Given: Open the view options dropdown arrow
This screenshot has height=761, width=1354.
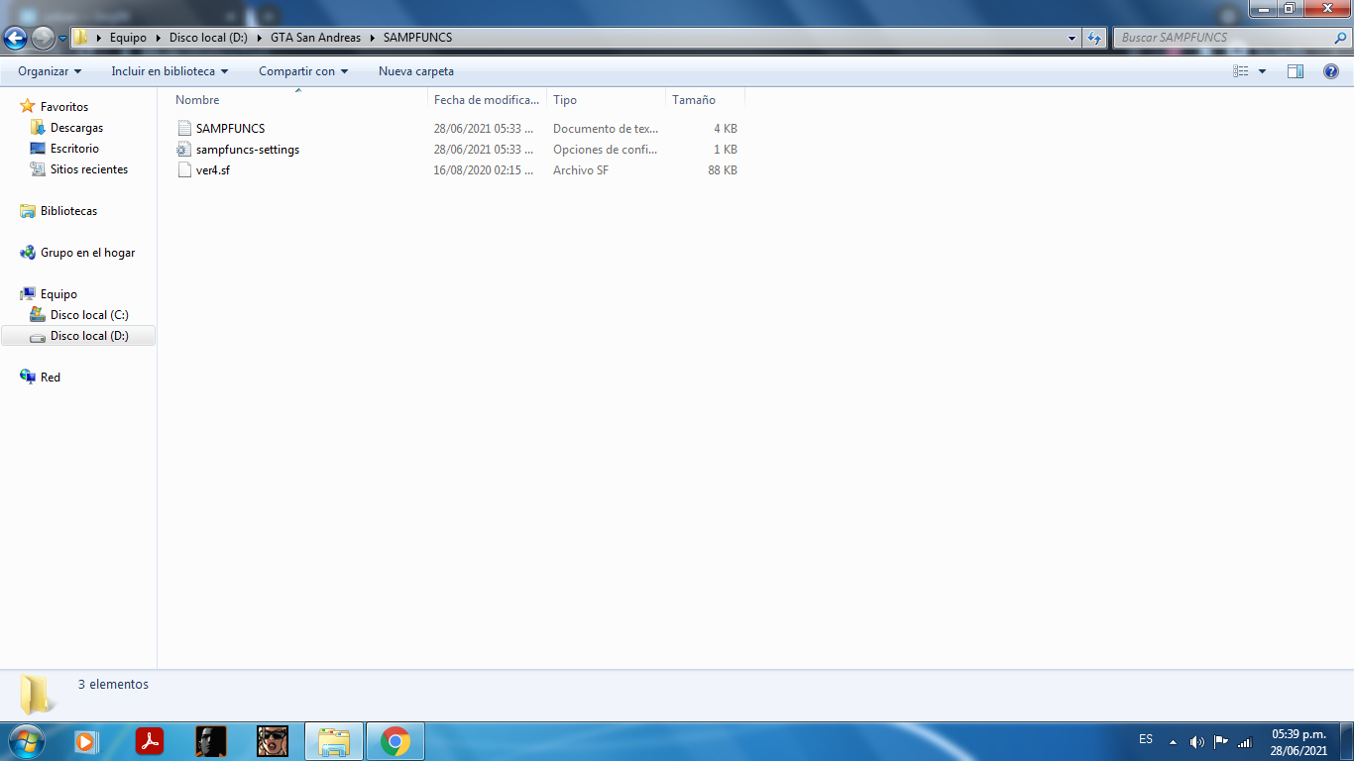Looking at the screenshot, I should point(1262,71).
